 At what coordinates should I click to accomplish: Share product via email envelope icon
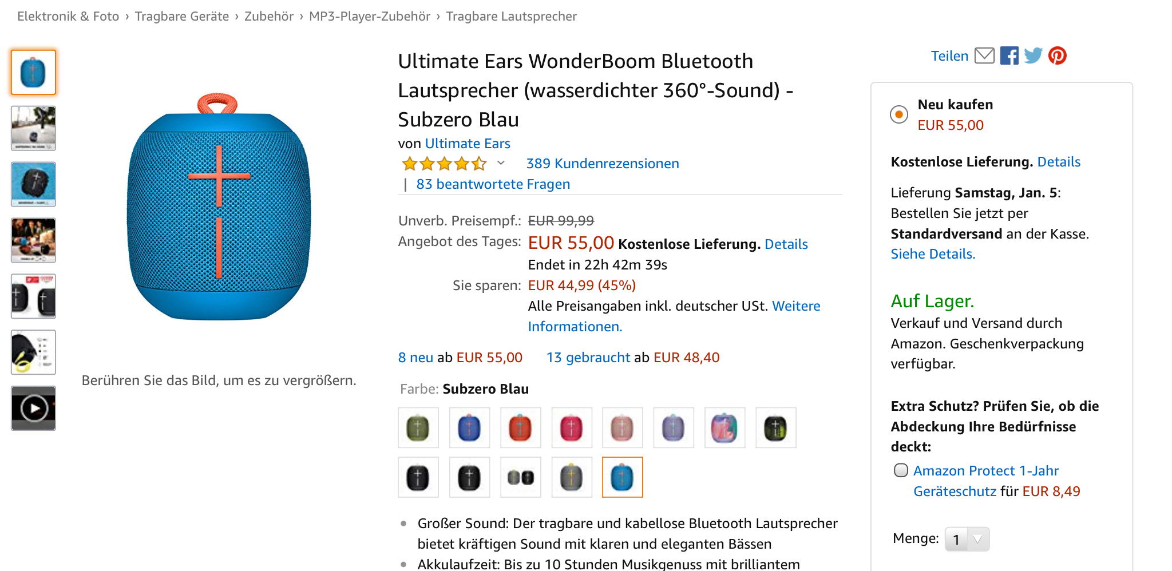(x=984, y=55)
